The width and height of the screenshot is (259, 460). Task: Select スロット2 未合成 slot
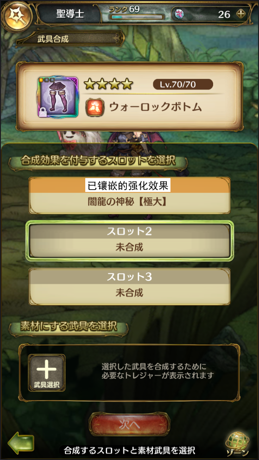[x=129, y=241]
